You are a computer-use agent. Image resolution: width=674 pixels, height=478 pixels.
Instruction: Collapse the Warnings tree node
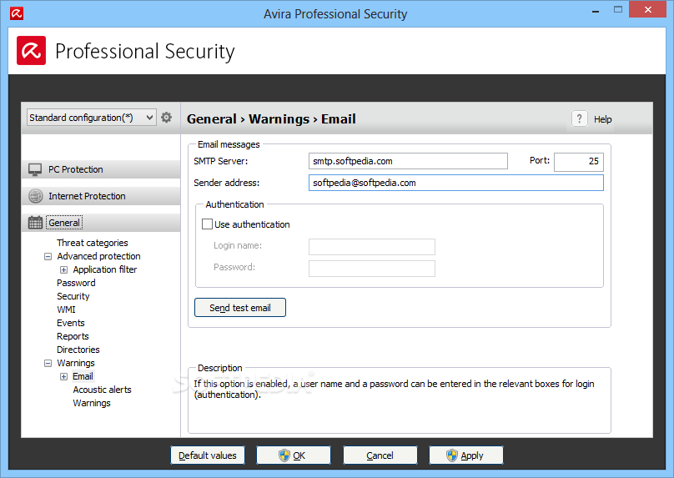[48, 363]
